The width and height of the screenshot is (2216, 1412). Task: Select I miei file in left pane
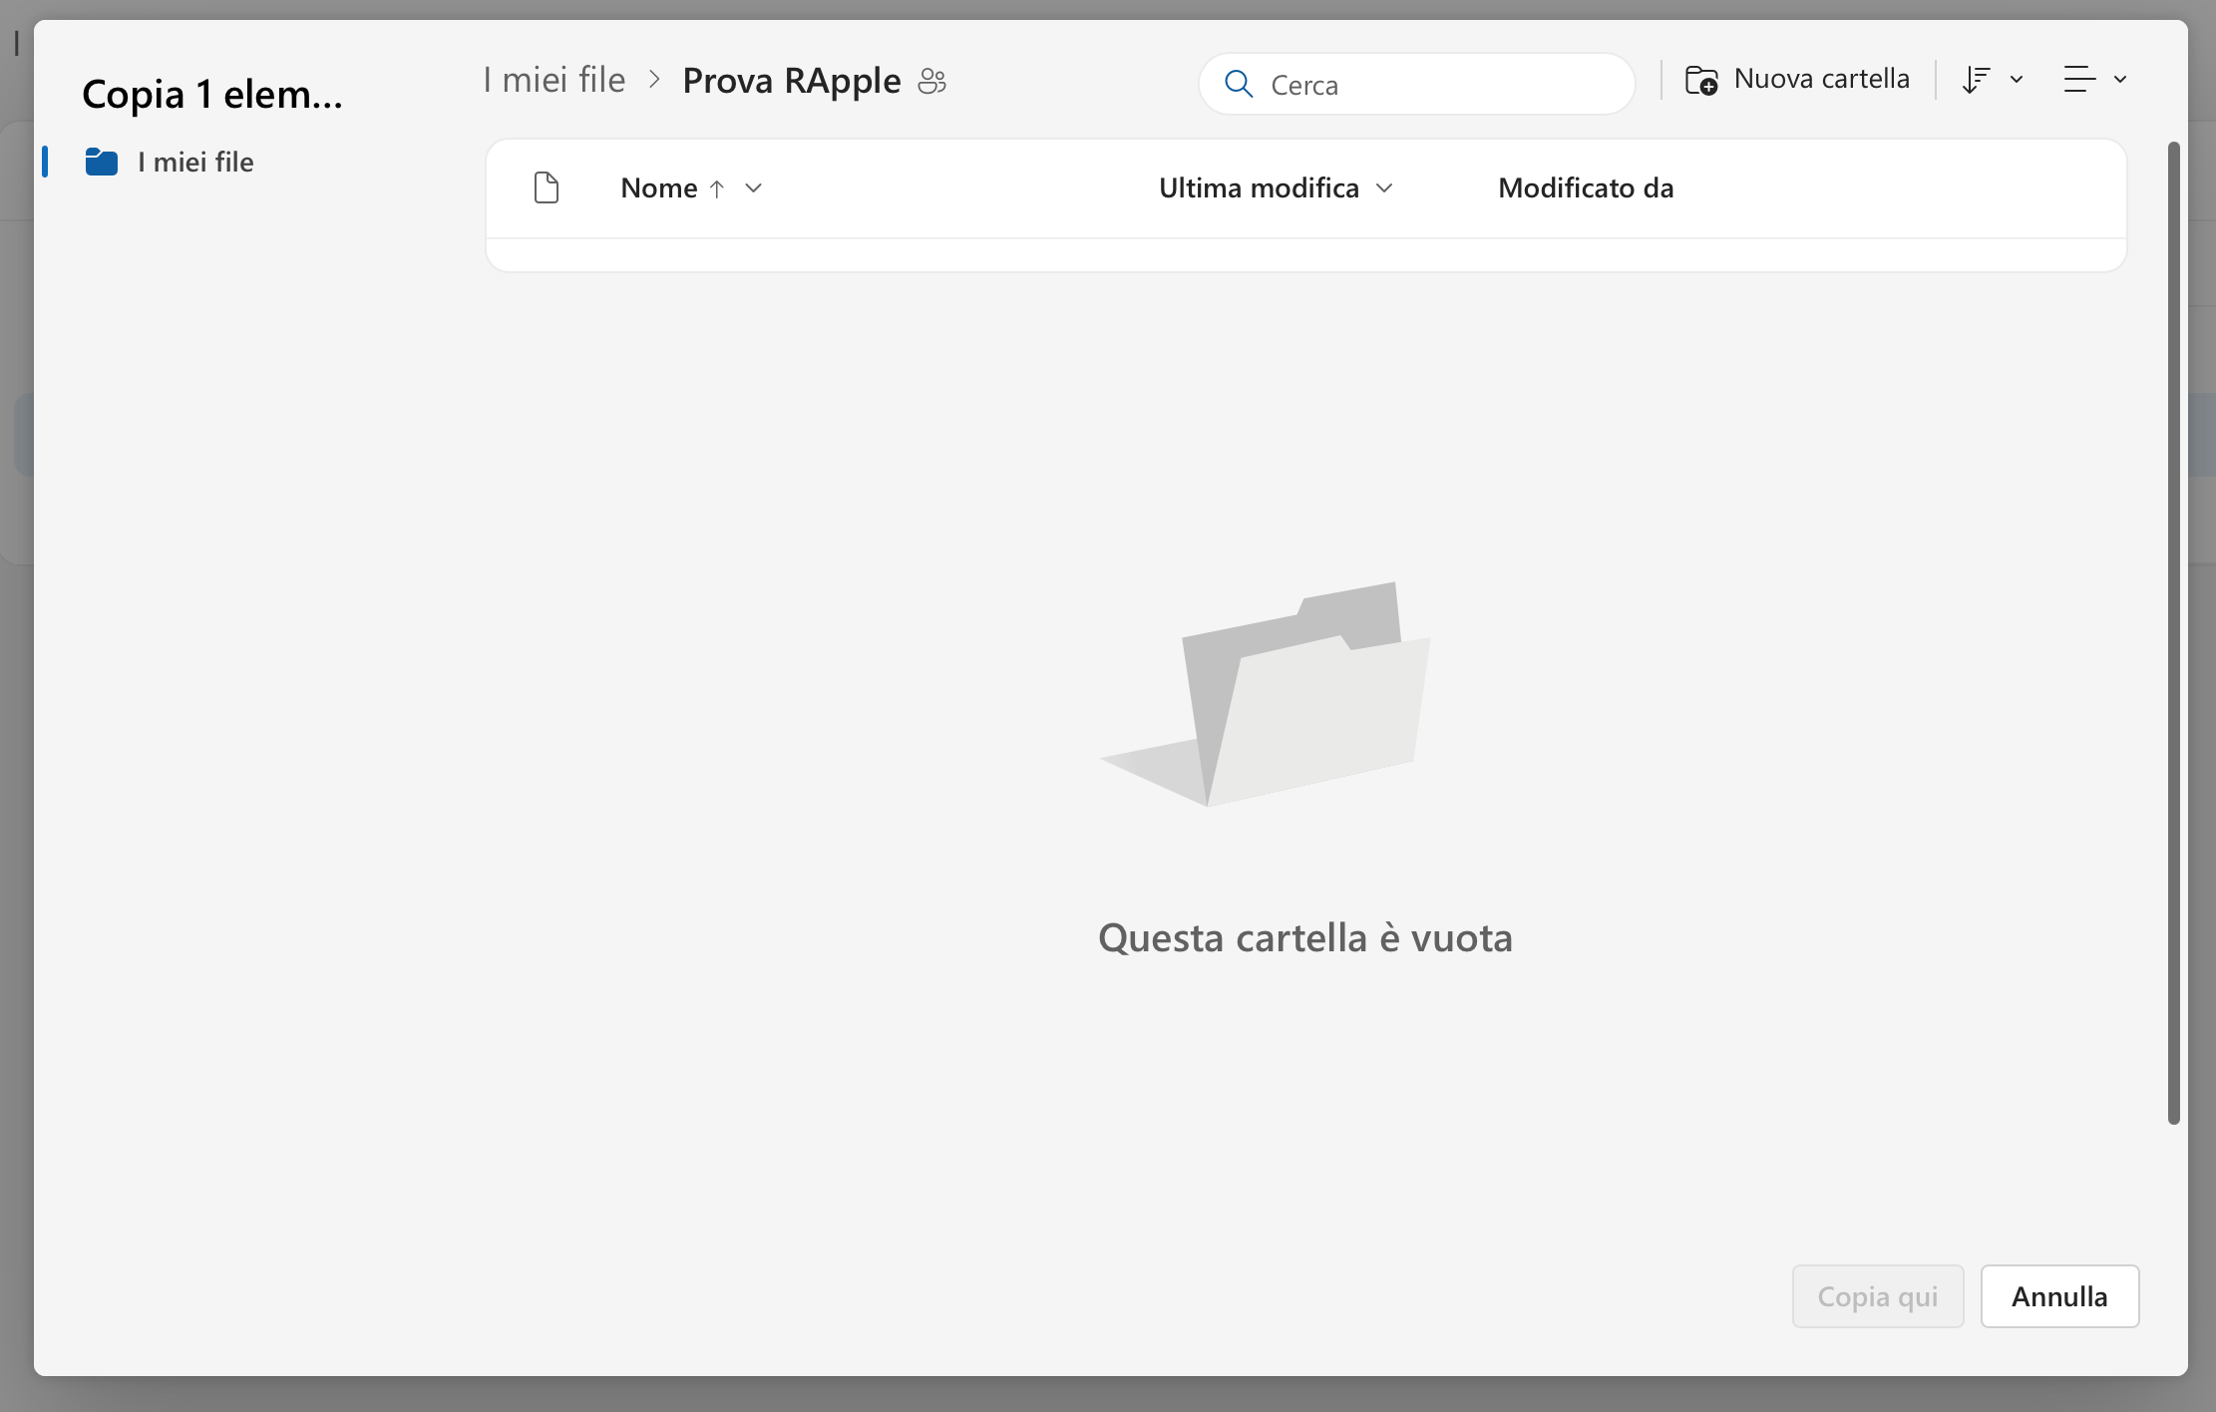pos(195,162)
